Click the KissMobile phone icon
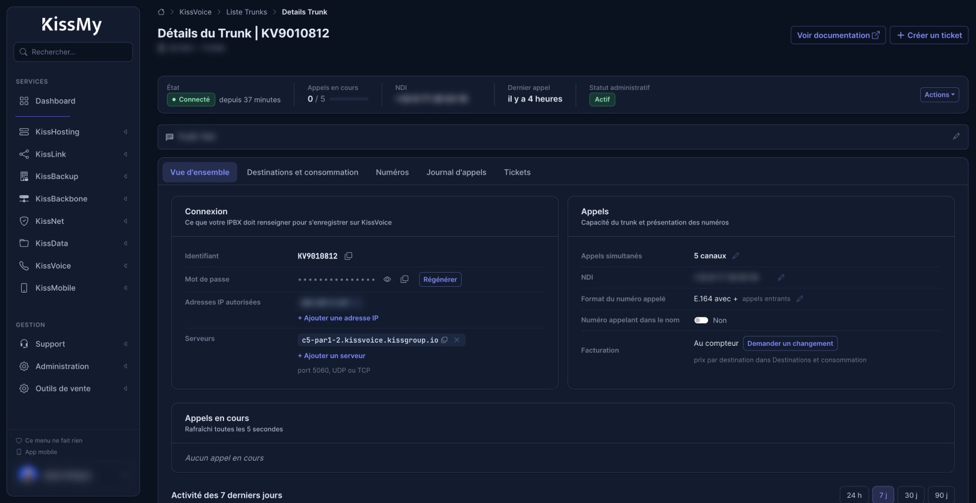 [24, 288]
